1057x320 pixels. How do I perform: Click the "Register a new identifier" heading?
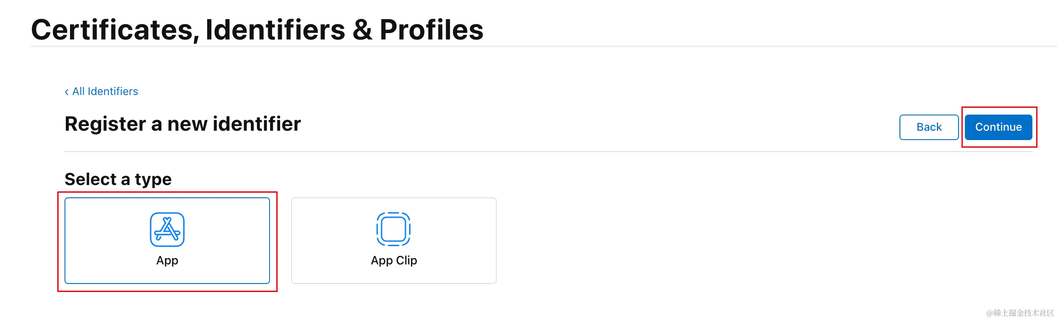pos(183,124)
